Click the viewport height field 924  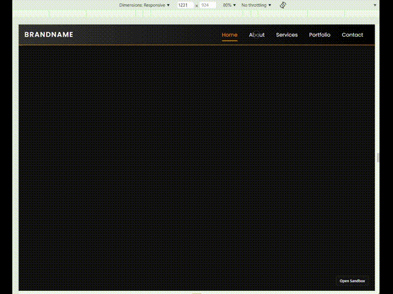[208, 5]
